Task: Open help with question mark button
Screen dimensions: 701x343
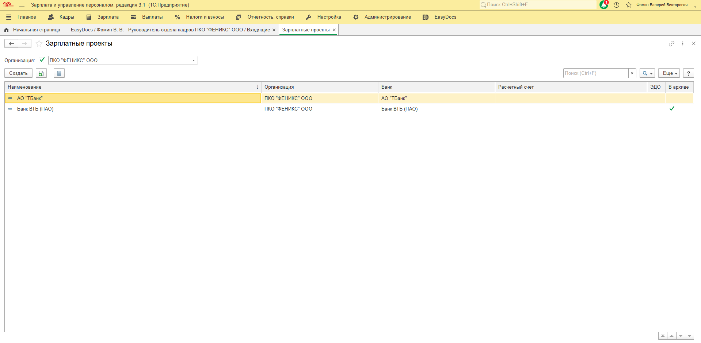Action: pyautogui.click(x=688, y=73)
